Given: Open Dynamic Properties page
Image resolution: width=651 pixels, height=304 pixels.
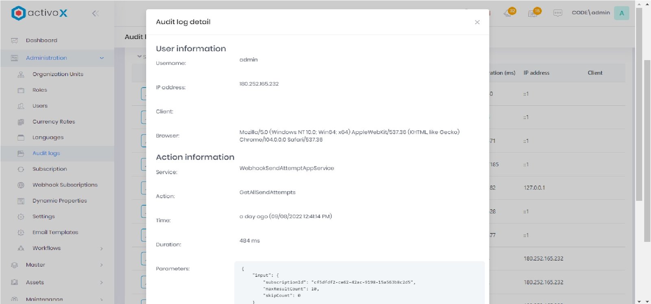Looking at the screenshot, I should pos(60,201).
